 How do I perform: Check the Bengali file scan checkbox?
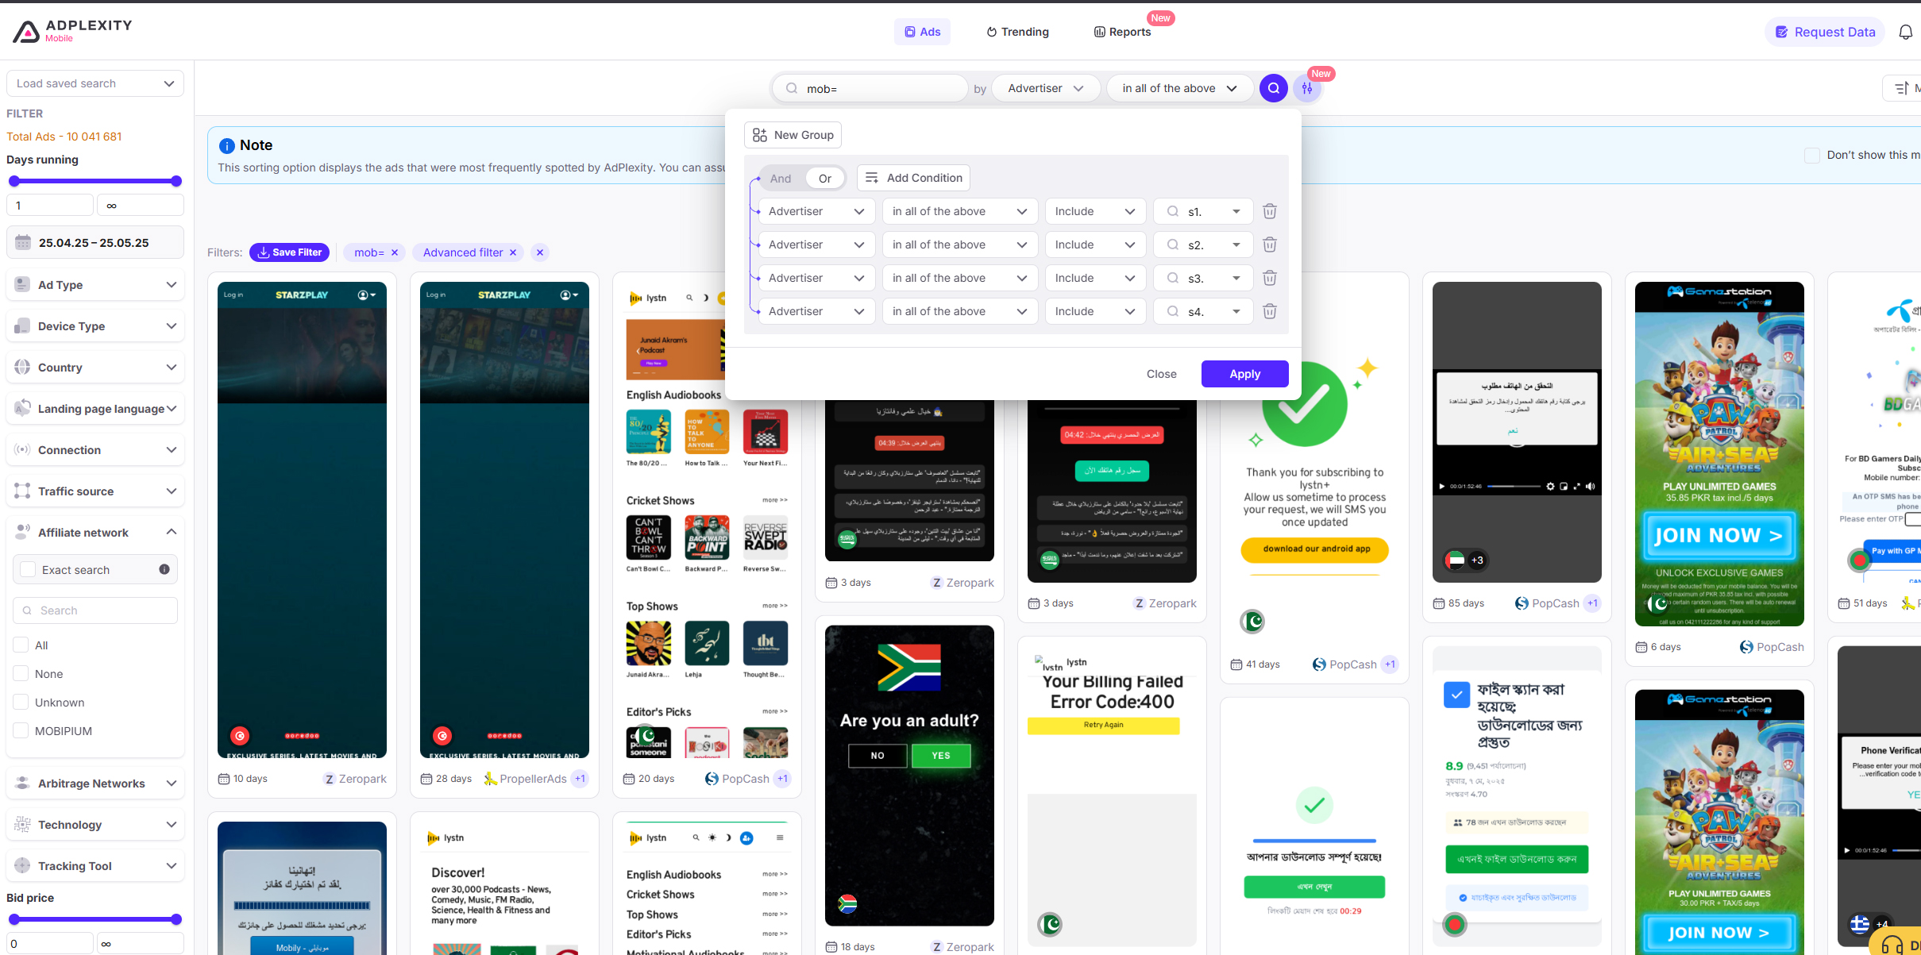pyautogui.click(x=1456, y=695)
